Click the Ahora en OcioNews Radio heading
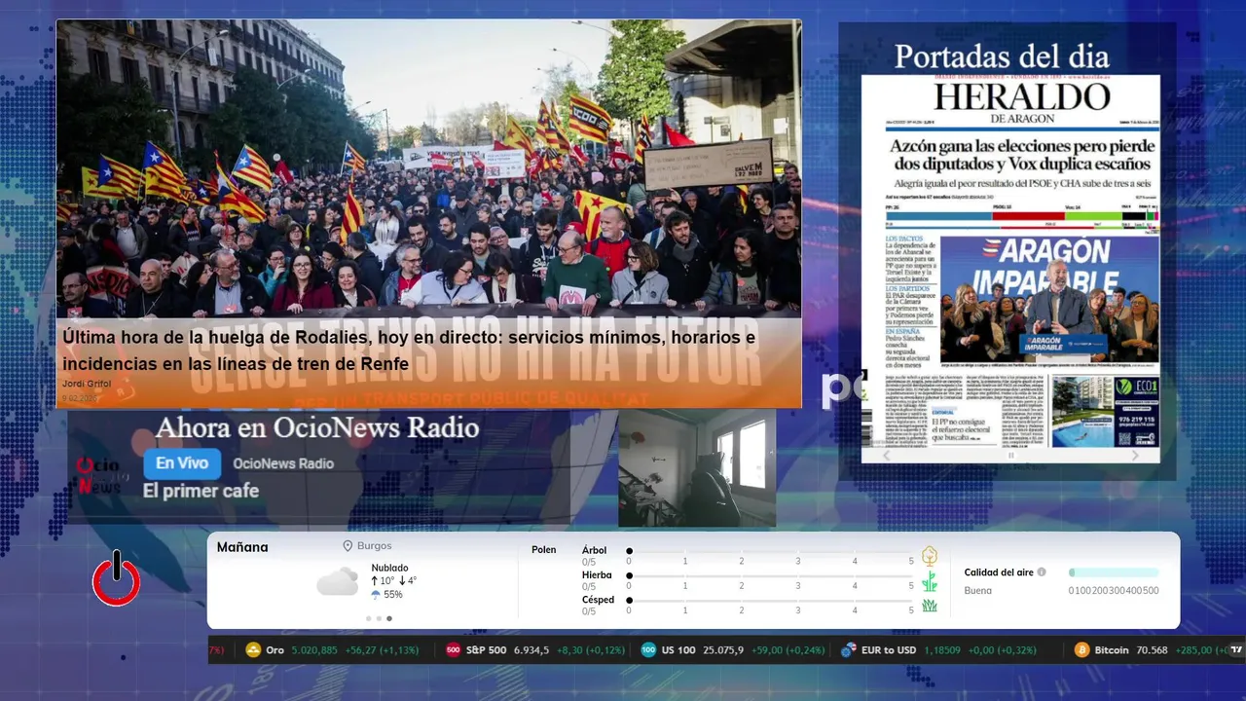1246x701 pixels. point(317,427)
